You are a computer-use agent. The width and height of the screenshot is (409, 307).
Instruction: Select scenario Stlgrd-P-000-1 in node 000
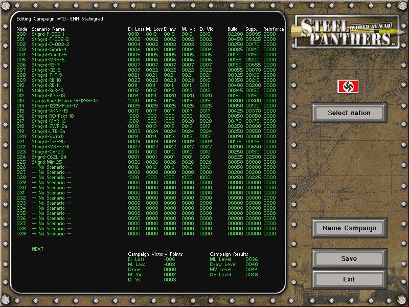click(x=48, y=34)
